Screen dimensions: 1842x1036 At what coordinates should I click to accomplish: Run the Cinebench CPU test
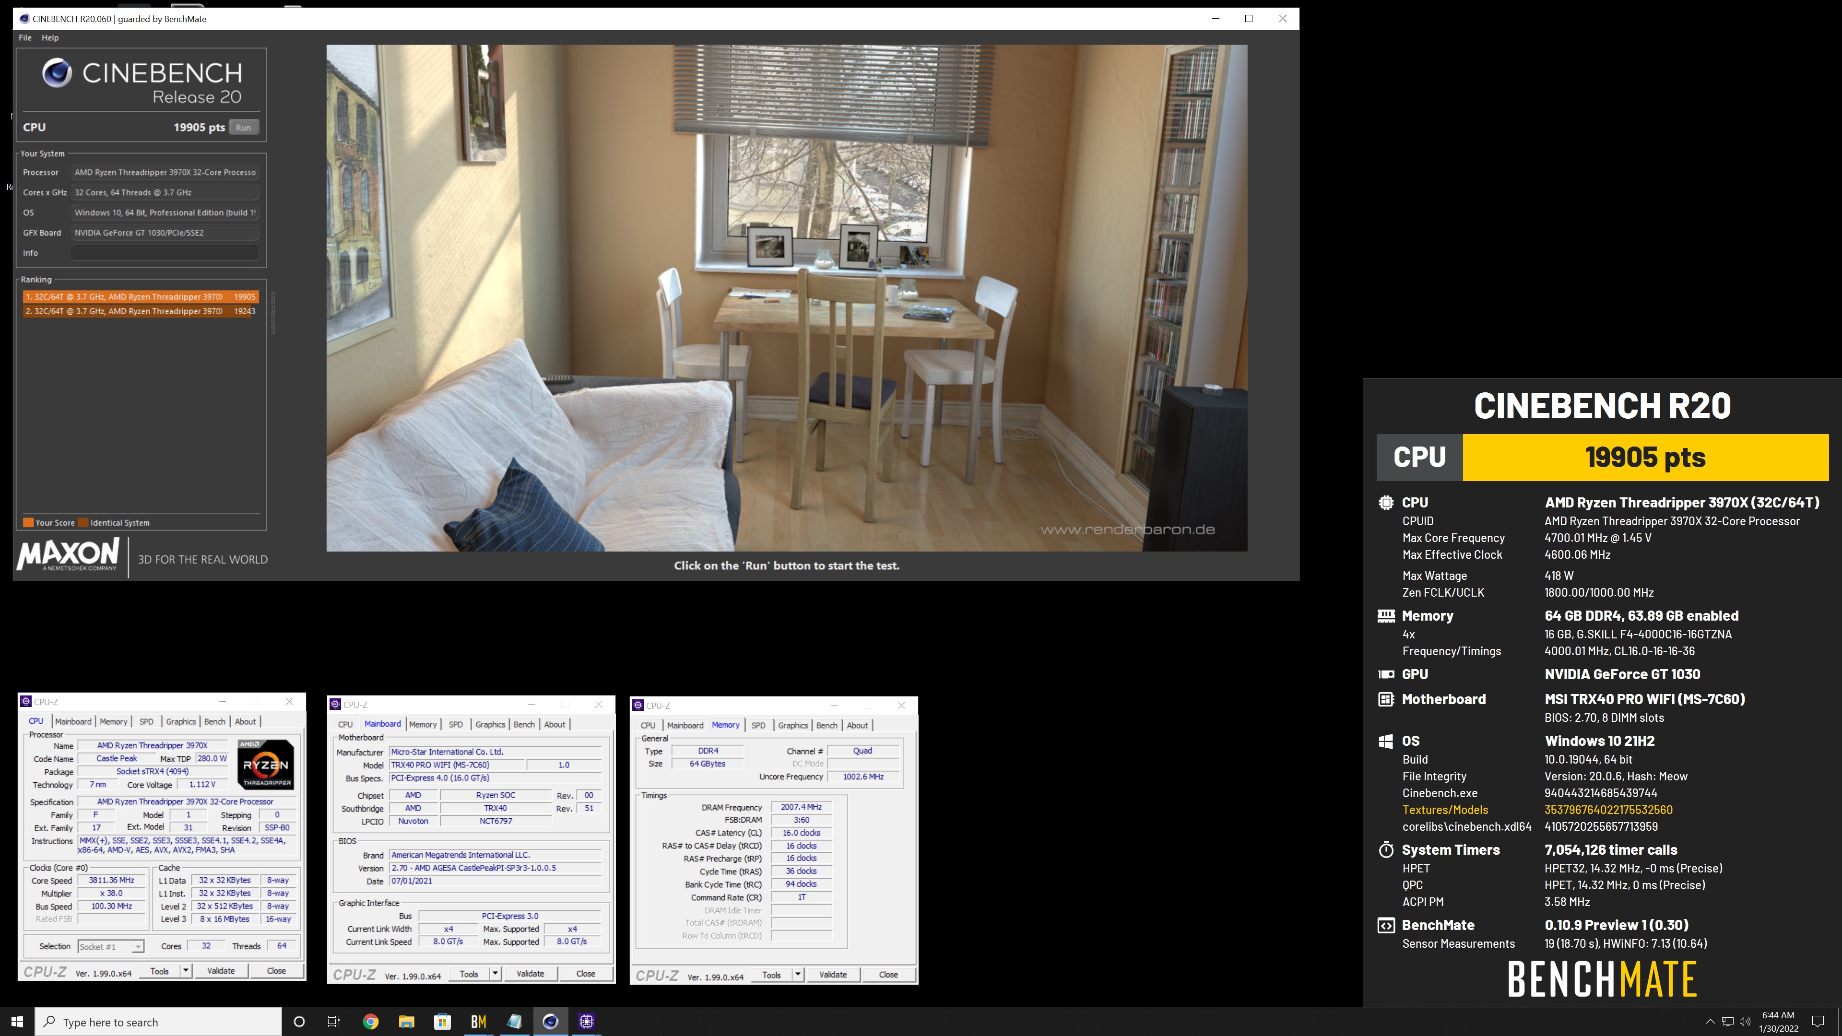point(244,127)
